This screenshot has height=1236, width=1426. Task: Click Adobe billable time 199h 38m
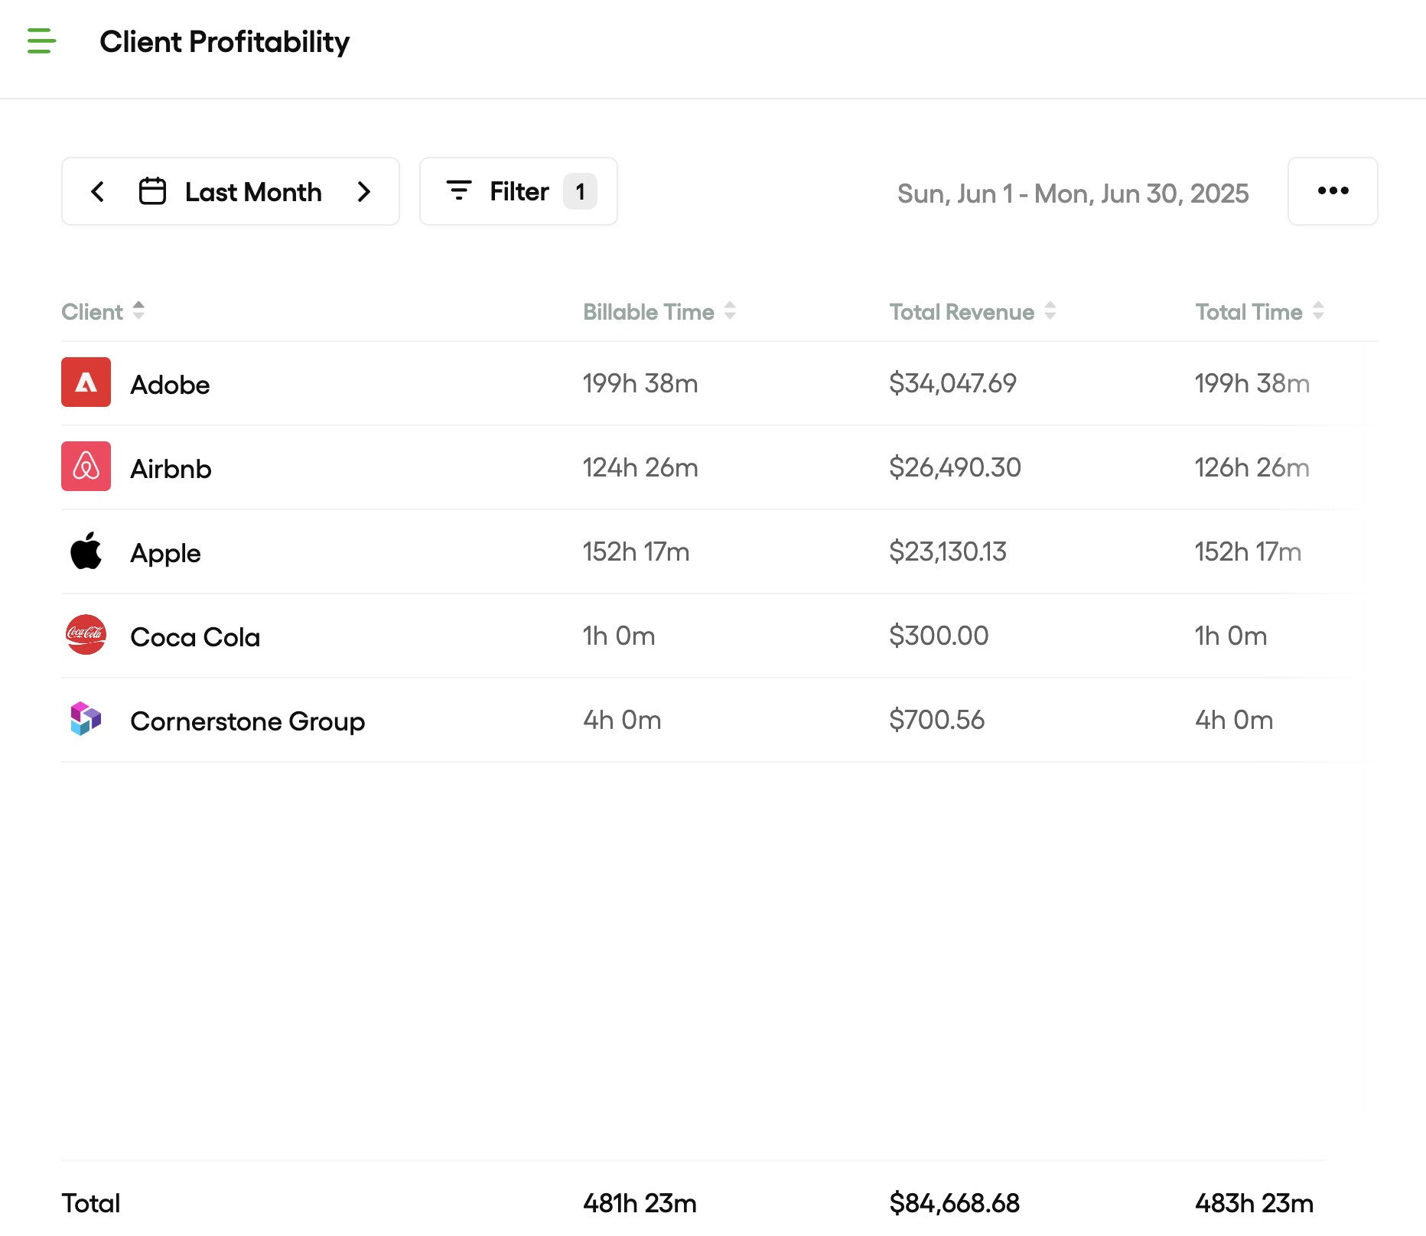tap(640, 383)
